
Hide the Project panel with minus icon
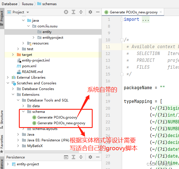tap(98, 12)
